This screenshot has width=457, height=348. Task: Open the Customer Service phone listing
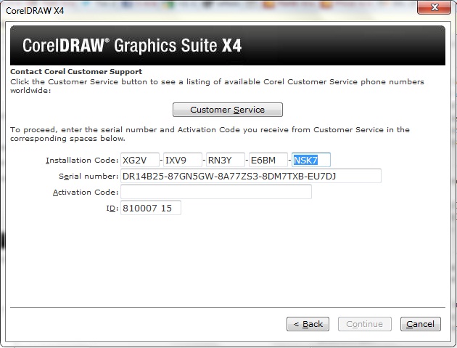pos(228,110)
